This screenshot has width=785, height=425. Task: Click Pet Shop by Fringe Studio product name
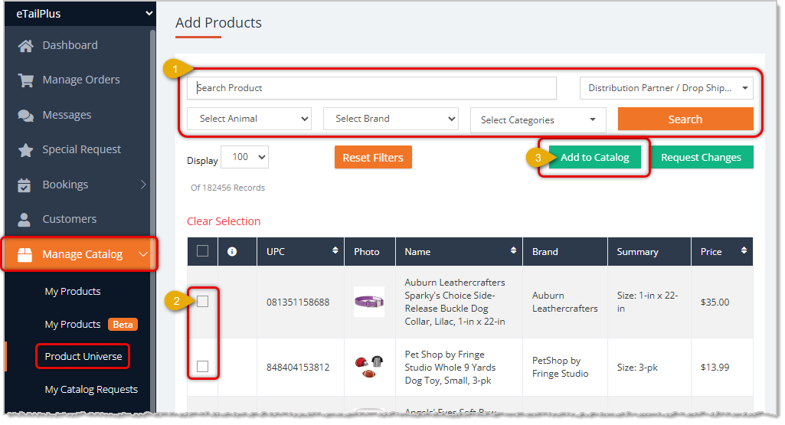pos(450,368)
